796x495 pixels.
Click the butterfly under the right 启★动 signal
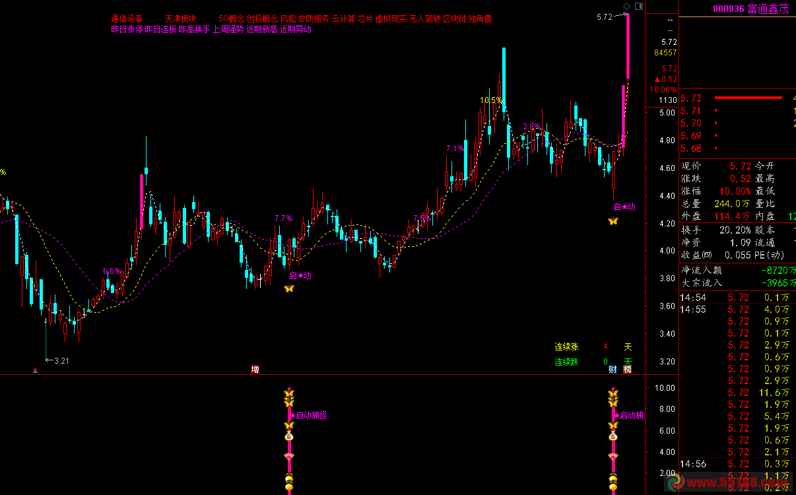coord(613,221)
